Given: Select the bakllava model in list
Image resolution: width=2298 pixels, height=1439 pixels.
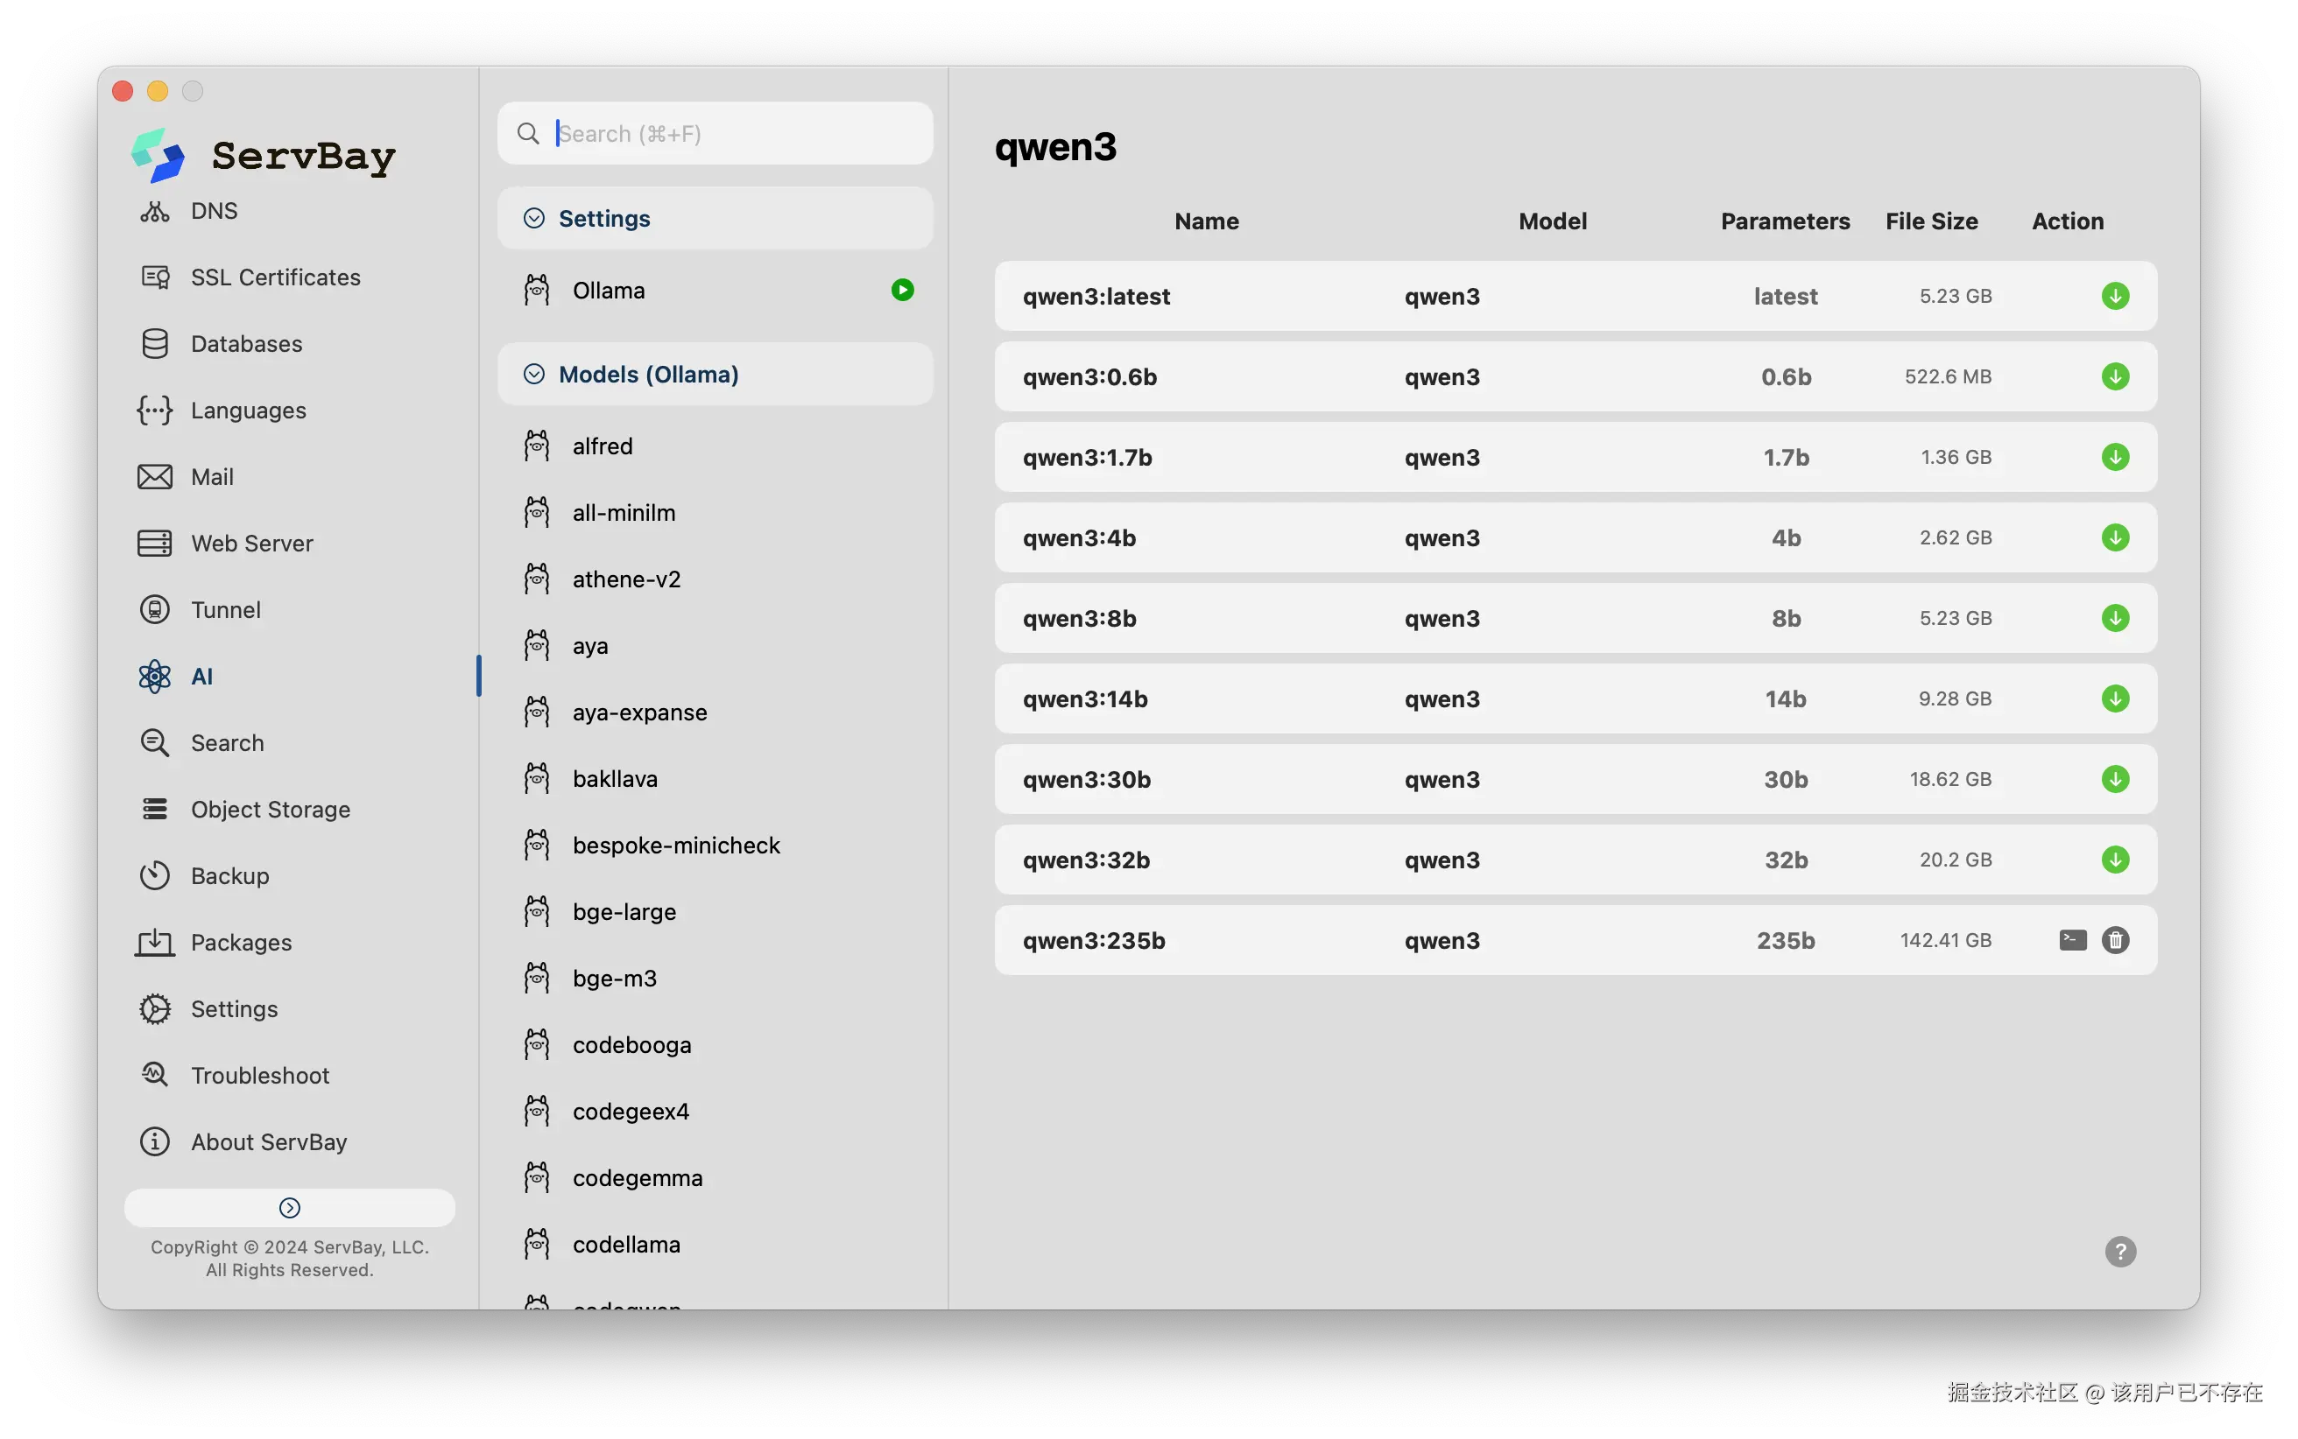Looking at the screenshot, I should click(x=615, y=778).
